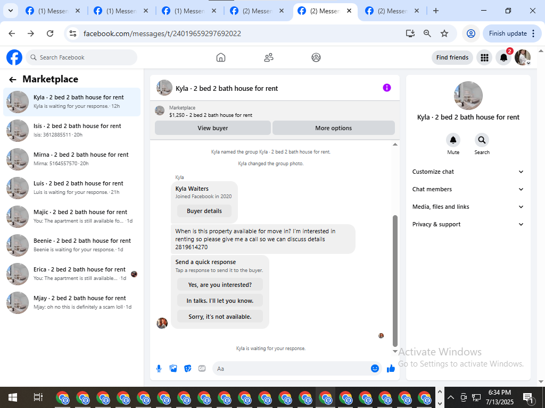545x408 pixels.
Task: Attach a photo file to message
Action: [x=173, y=369]
